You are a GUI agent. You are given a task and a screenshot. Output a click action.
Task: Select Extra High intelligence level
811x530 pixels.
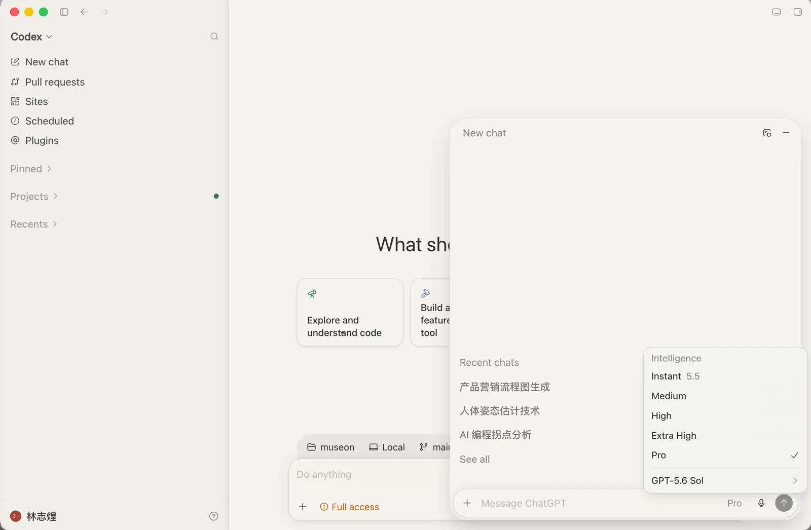click(725, 436)
